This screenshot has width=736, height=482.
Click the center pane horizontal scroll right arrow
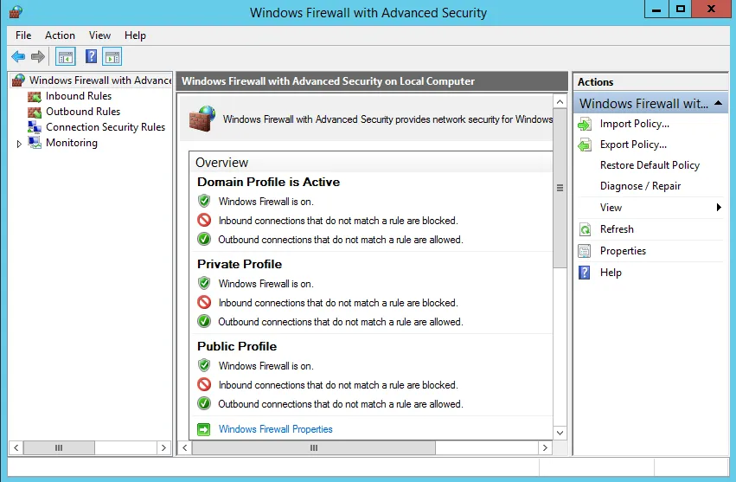coord(545,447)
